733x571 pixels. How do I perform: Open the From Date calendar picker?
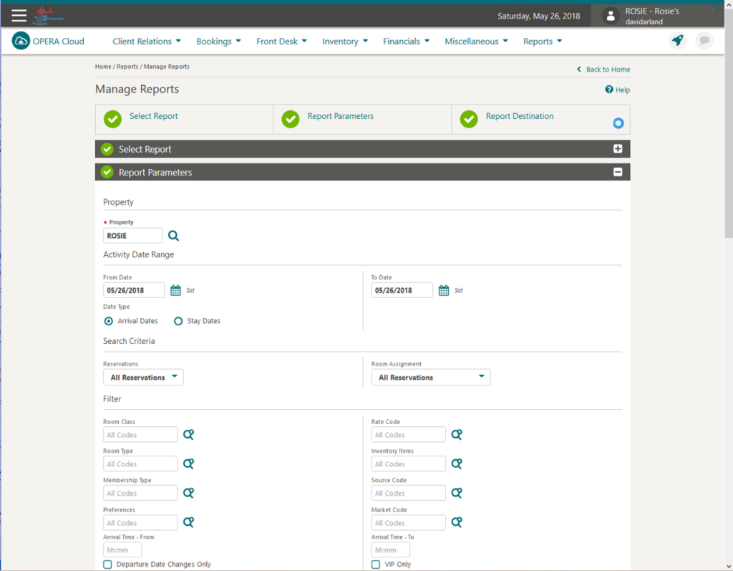coord(175,290)
